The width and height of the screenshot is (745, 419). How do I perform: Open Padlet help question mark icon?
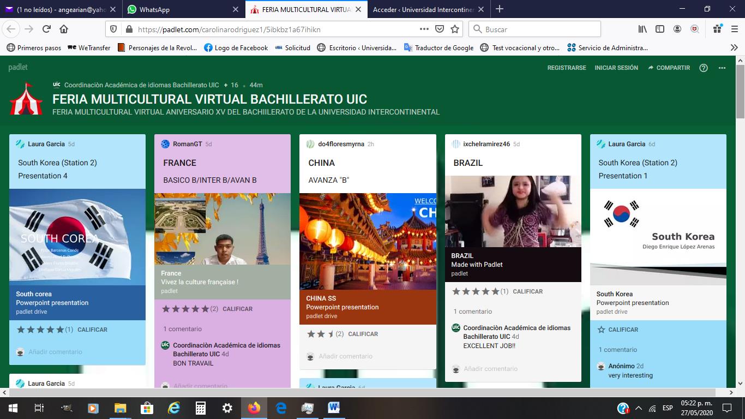[704, 68]
